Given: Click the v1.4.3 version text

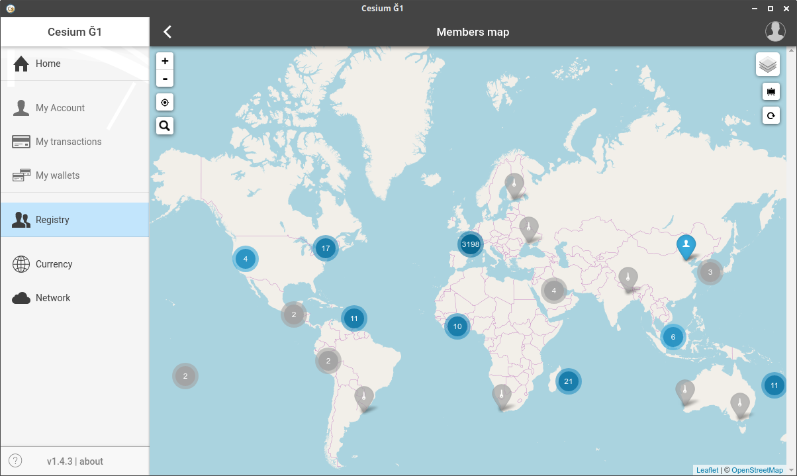Looking at the screenshot, I should 60,461.
